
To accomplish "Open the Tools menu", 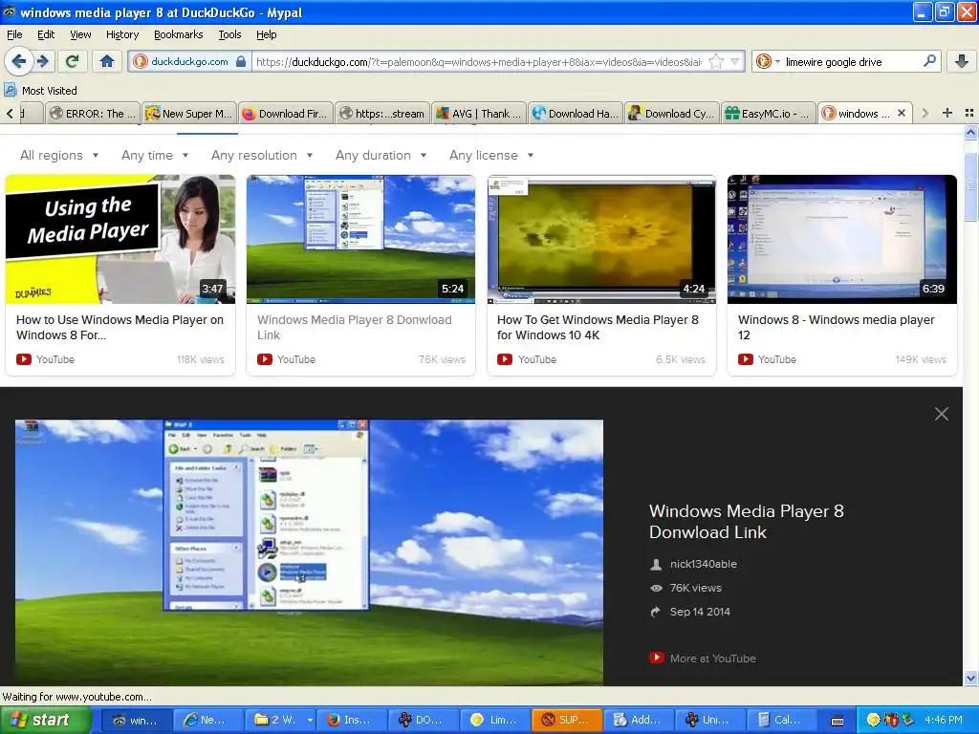I will [x=229, y=34].
